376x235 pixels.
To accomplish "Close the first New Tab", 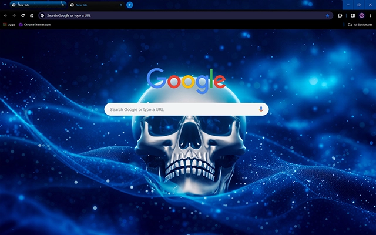I will coord(63,5).
